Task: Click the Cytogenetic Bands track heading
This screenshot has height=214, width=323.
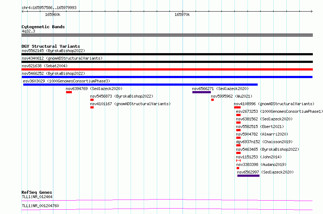Action: point(43,27)
